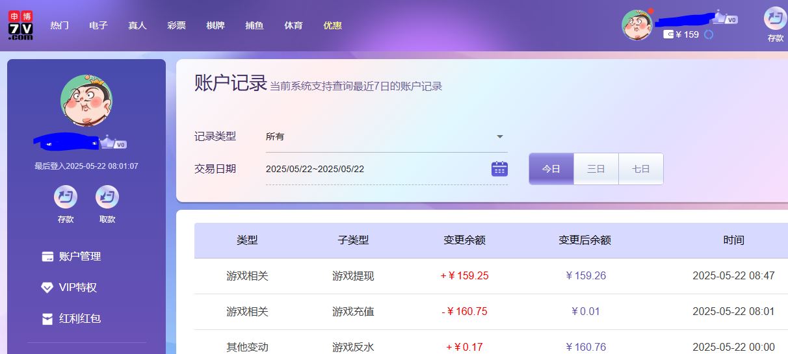Open the calendar date picker icon

click(x=499, y=169)
